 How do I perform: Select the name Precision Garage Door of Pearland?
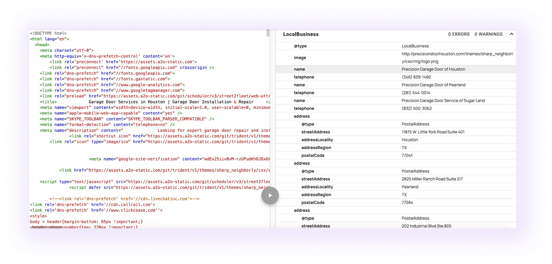click(x=433, y=85)
